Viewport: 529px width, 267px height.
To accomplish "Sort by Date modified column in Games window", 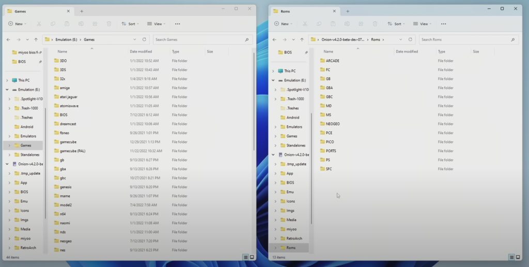I will (x=141, y=52).
